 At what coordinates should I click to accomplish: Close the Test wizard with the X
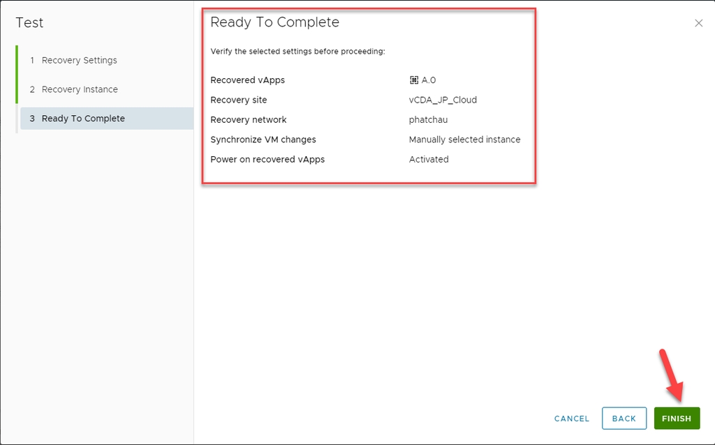(x=698, y=23)
